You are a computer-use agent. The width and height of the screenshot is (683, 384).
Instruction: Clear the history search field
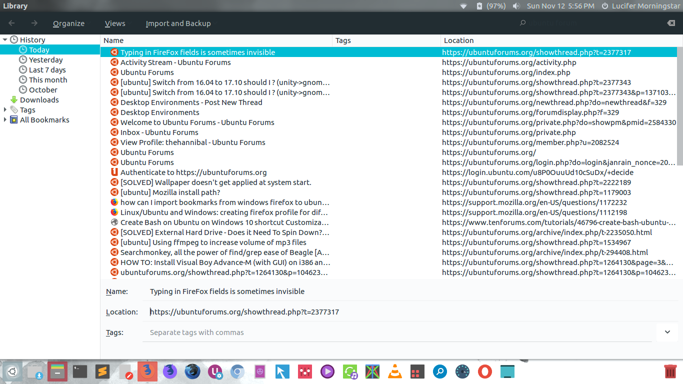[671, 23]
